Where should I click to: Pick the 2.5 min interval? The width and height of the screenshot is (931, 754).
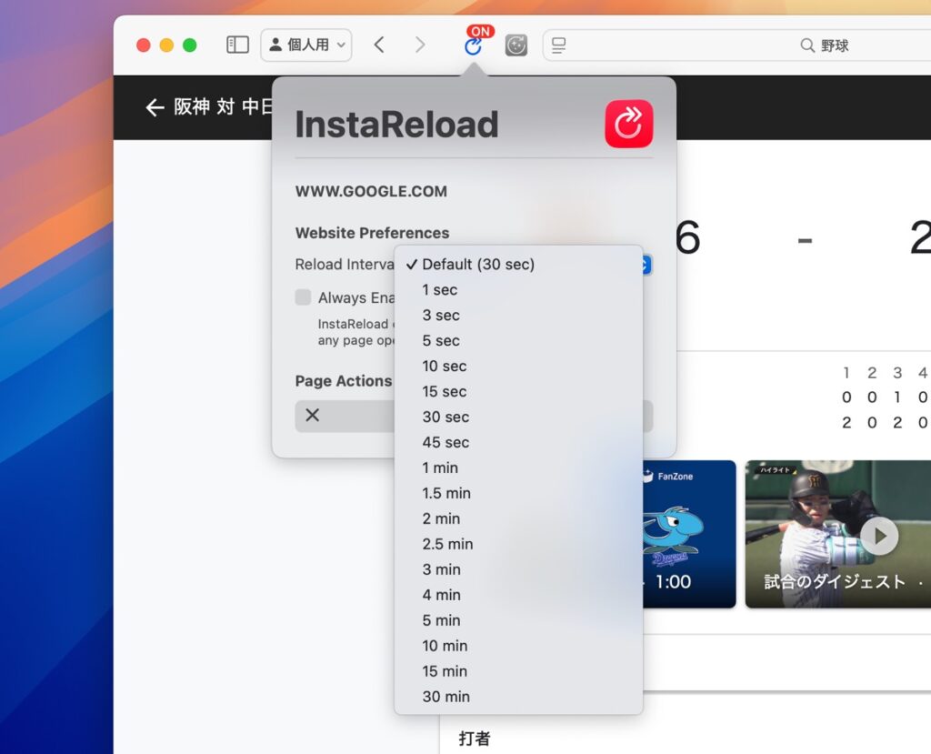click(x=518, y=544)
